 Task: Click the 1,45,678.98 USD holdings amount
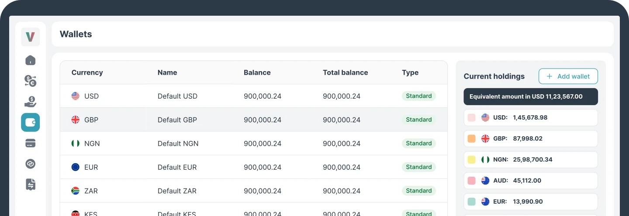(x=530, y=117)
